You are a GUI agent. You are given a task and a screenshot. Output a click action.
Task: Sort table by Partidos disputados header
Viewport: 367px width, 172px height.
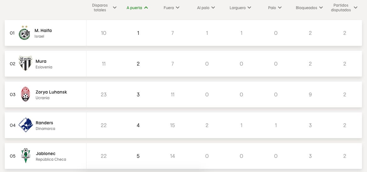(x=356, y=8)
